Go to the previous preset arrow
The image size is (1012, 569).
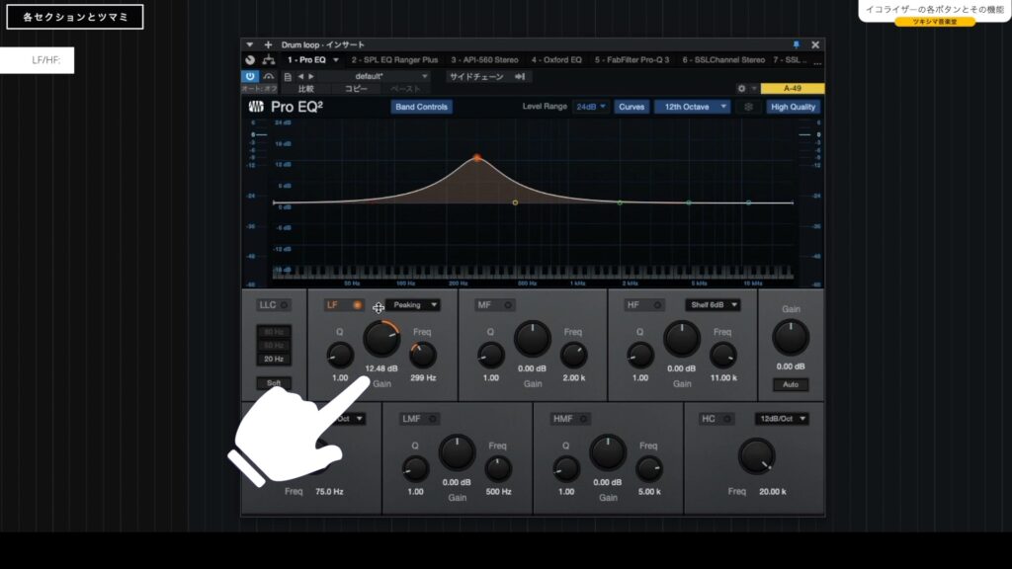(x=300, y=76)
